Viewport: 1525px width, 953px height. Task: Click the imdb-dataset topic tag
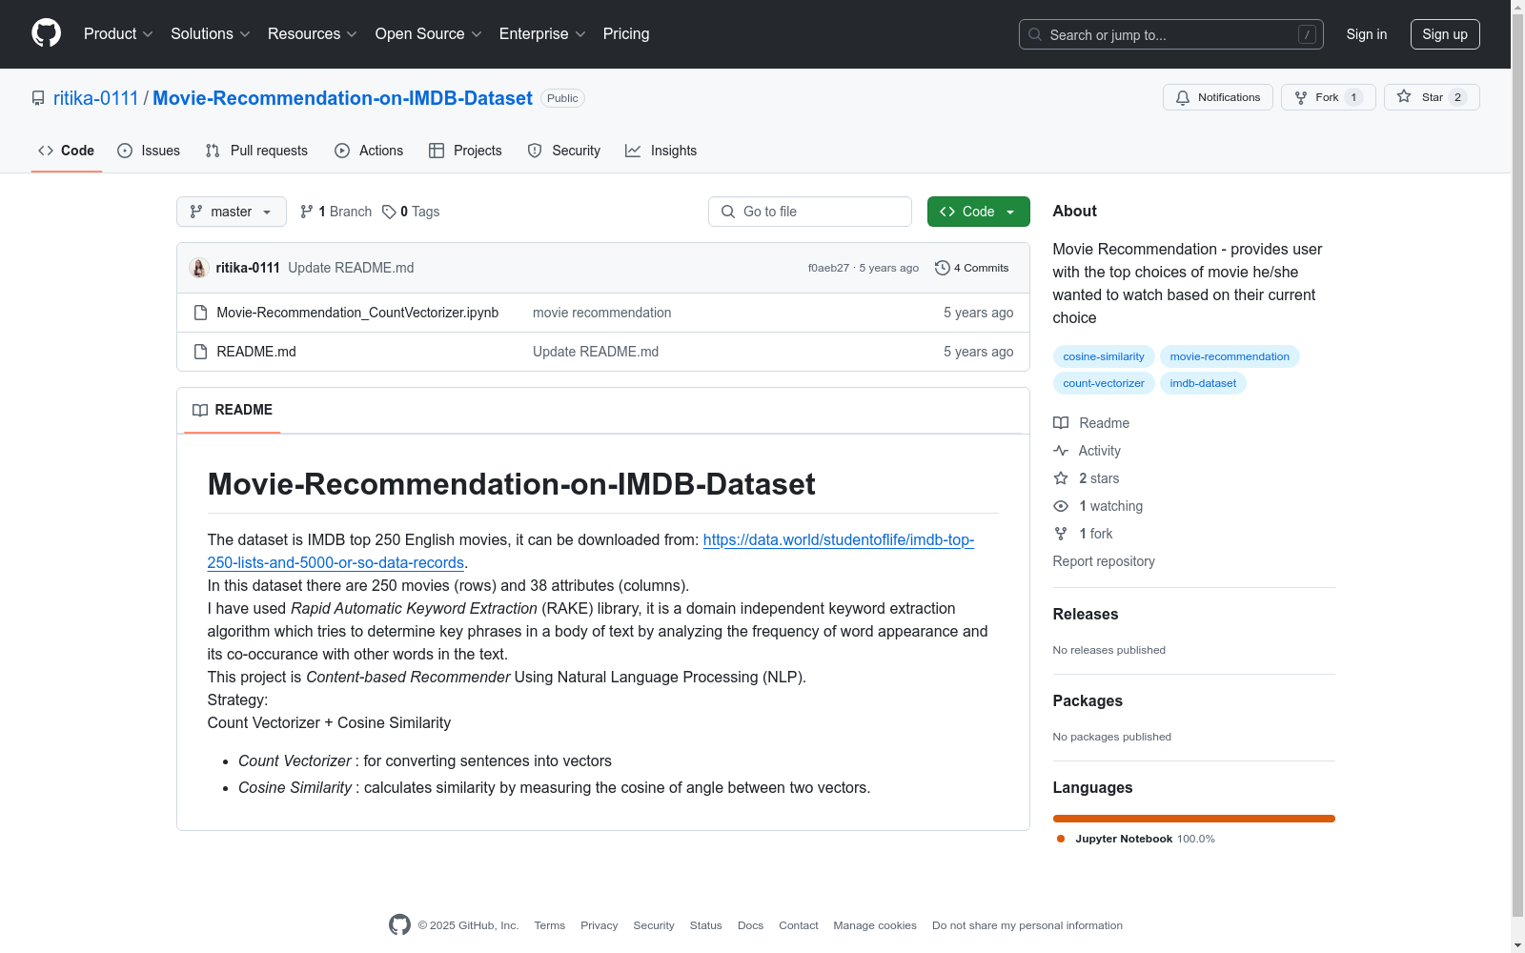1203,383
